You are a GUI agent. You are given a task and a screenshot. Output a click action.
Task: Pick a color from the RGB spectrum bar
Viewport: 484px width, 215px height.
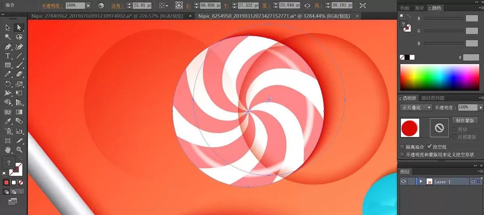click(440, 77)
